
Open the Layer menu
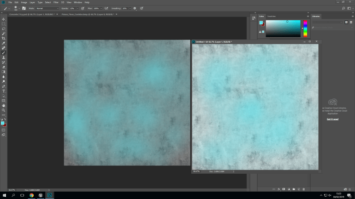(x=32, y=2)
